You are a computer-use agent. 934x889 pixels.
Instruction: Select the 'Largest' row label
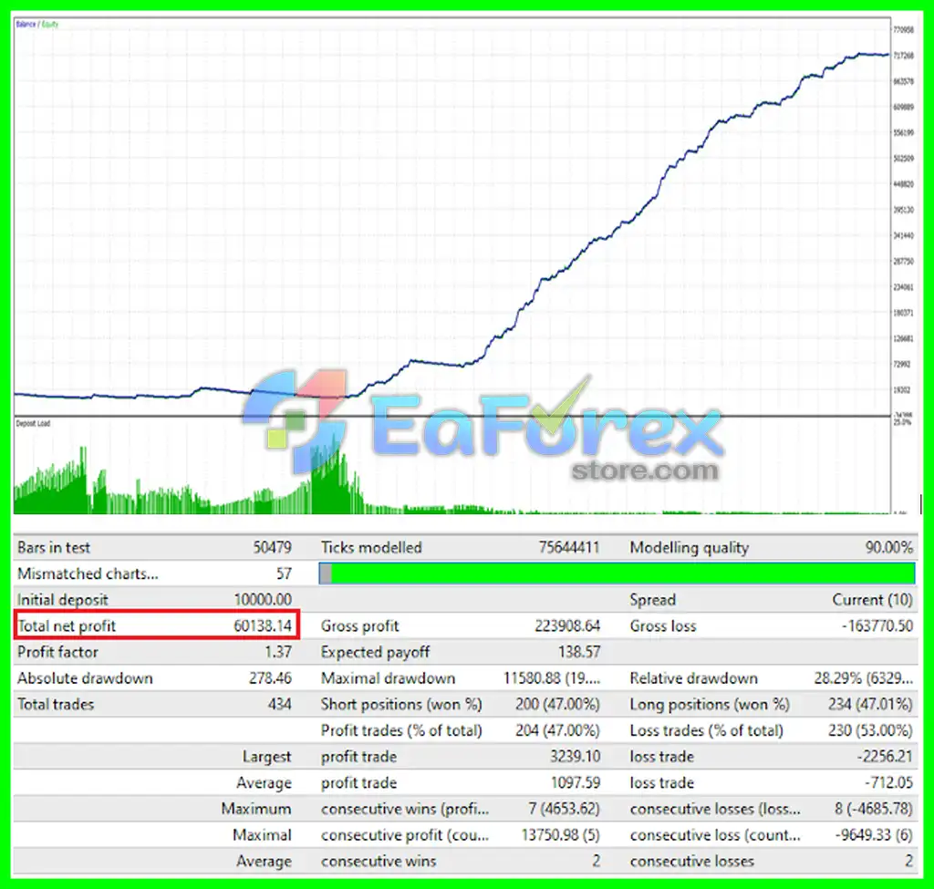[267, 758]
